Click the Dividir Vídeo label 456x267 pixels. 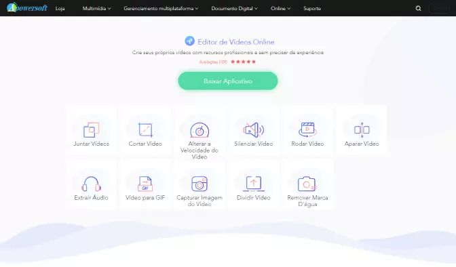254,198
